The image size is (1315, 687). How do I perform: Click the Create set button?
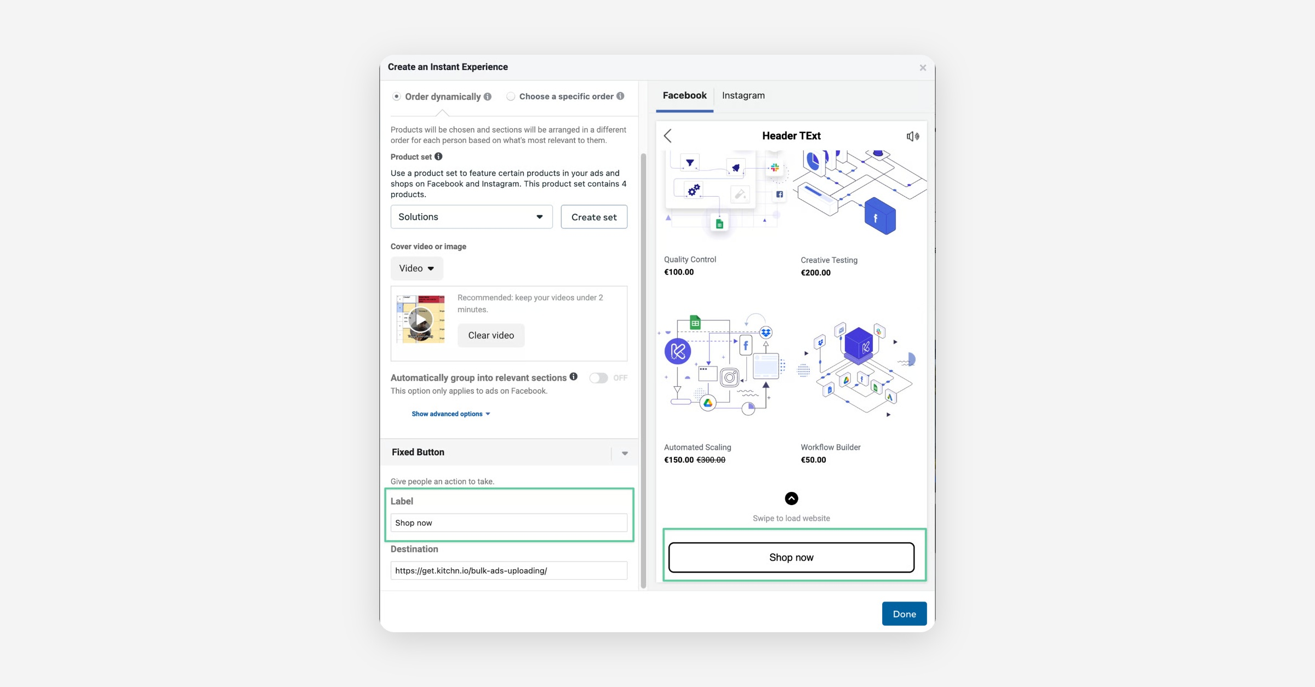(x=594, y=217)
